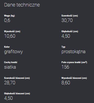Click the 'Cechy kratki' label
This screenshot has width=94, height=103.
click(x=11, y=62)
